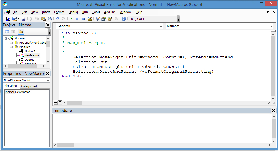
Task: Open the Edit menu
Action: point(24,12)
